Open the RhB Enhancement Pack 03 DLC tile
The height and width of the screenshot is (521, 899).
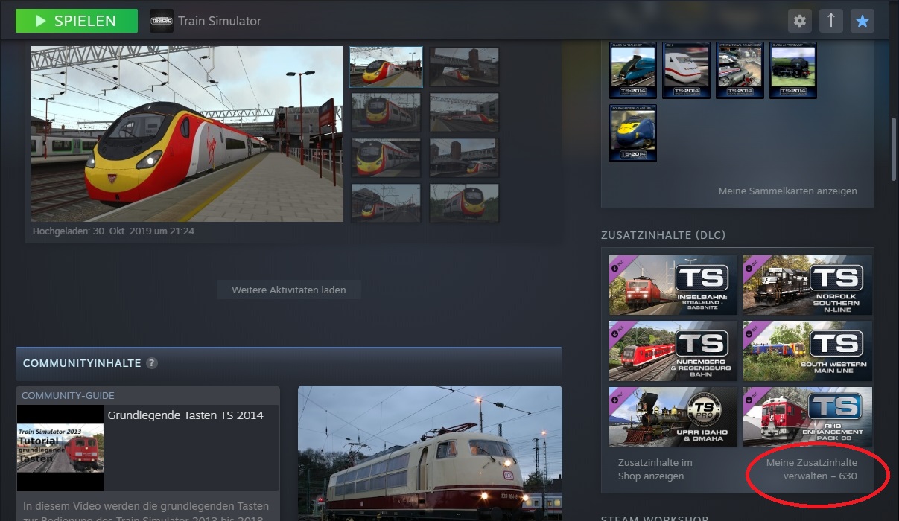point(807,417)
